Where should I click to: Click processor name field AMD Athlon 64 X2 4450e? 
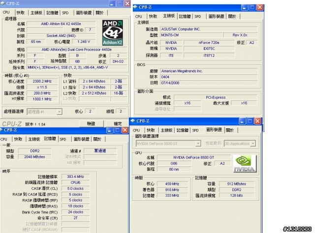pos(61,24)
